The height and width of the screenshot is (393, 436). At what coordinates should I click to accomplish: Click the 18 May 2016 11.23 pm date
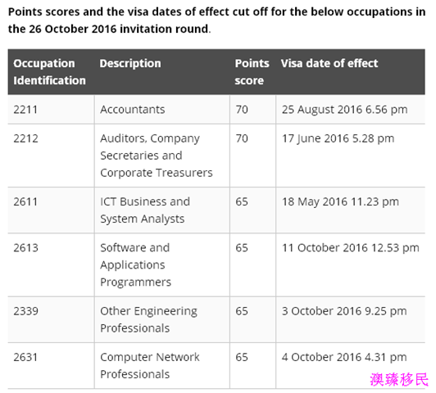coord(340,202)
